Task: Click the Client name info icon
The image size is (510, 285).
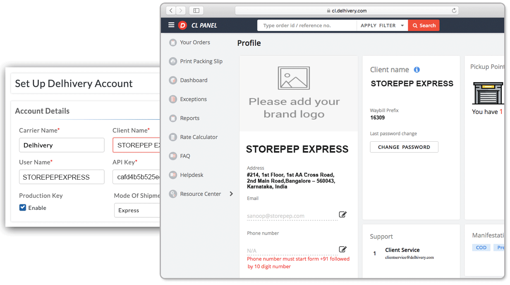Action: (417, 70)
